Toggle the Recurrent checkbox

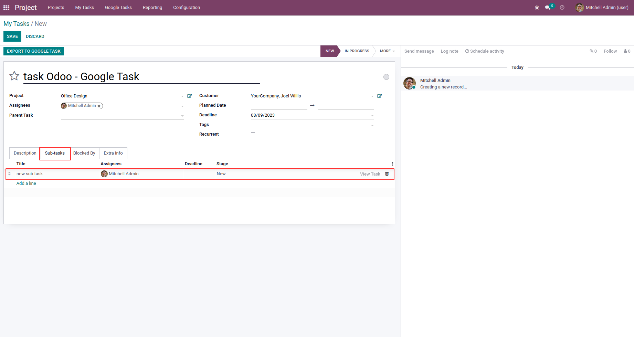coord(253,134)
